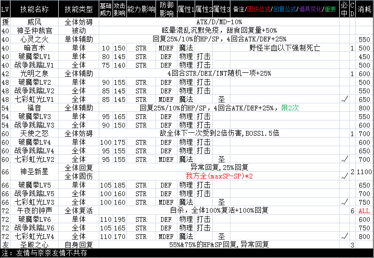Select the 属性3 column header
The height and width of the screenshot is (258, 374).
(221, 9)
